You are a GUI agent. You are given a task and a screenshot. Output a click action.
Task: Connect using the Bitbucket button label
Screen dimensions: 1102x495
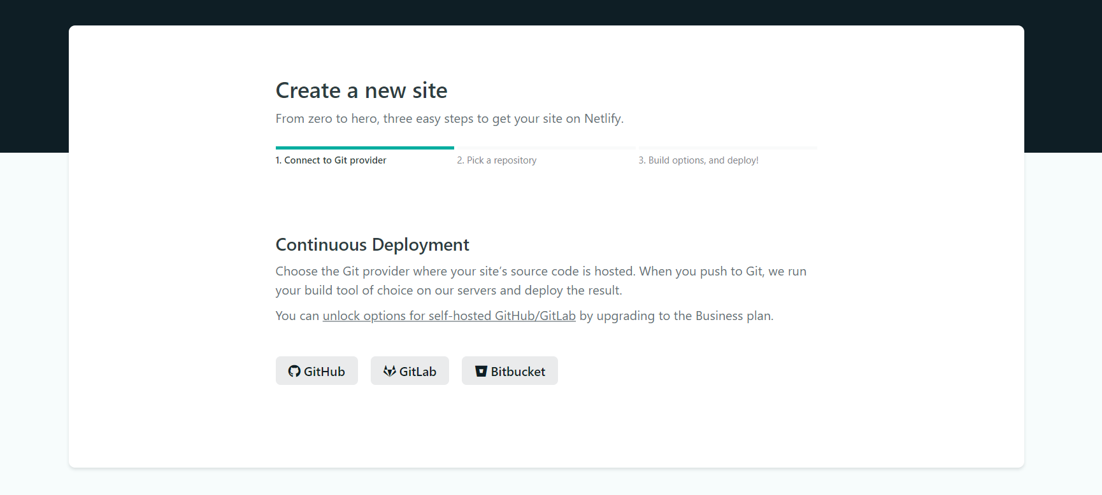518,372
